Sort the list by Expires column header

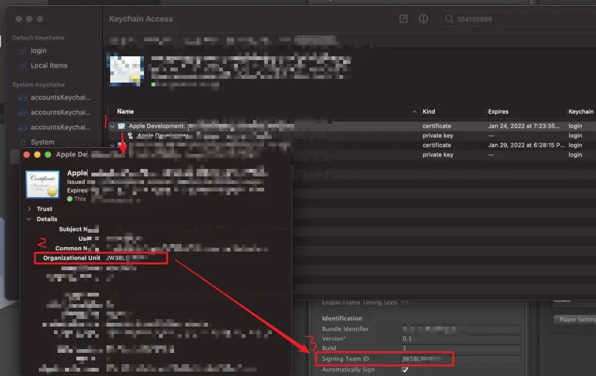click(498, 111)
